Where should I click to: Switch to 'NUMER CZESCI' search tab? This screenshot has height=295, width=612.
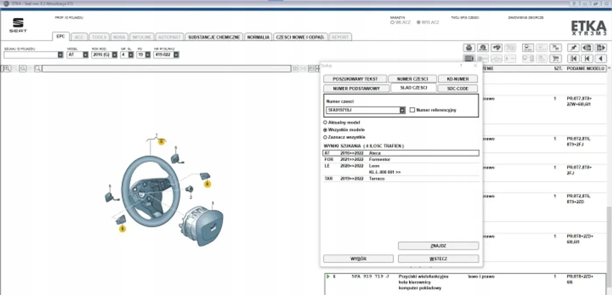click(412, 79)
